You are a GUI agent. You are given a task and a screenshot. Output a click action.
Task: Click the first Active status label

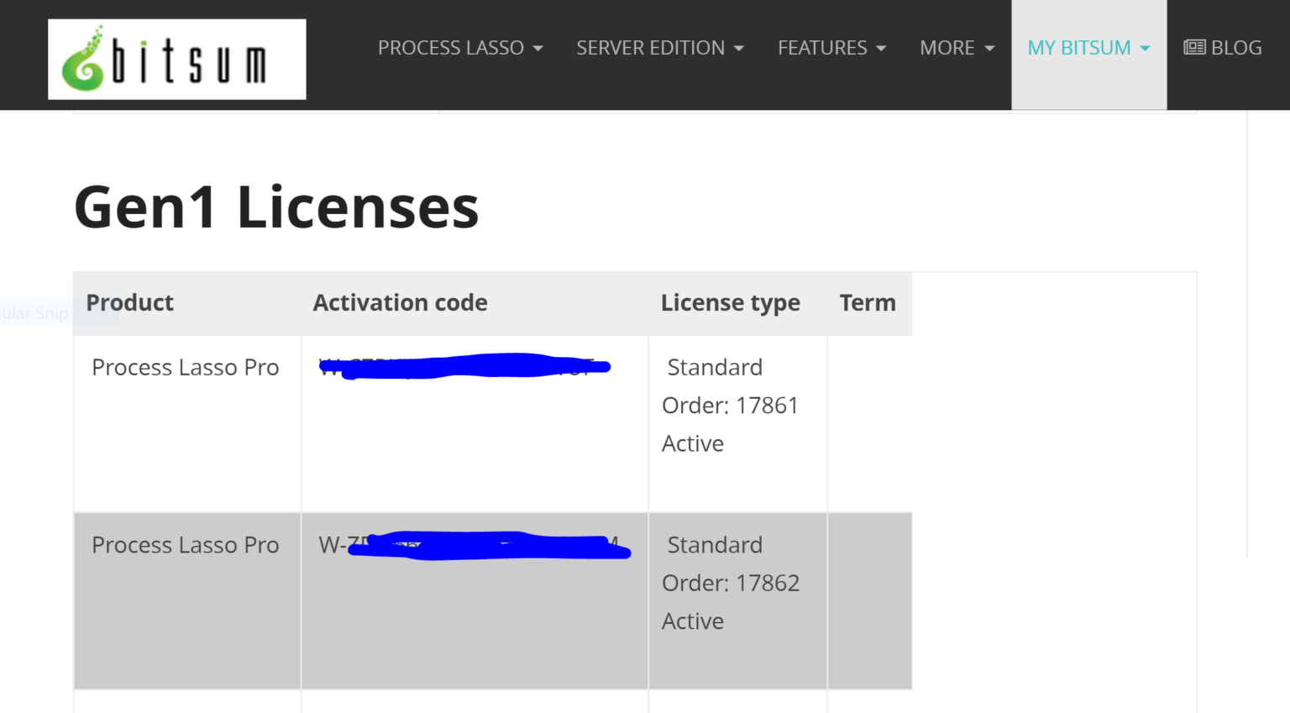coord(692,443)
